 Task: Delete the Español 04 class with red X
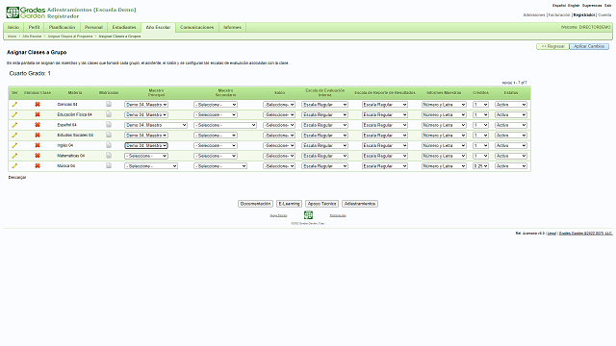pos(38,125)
